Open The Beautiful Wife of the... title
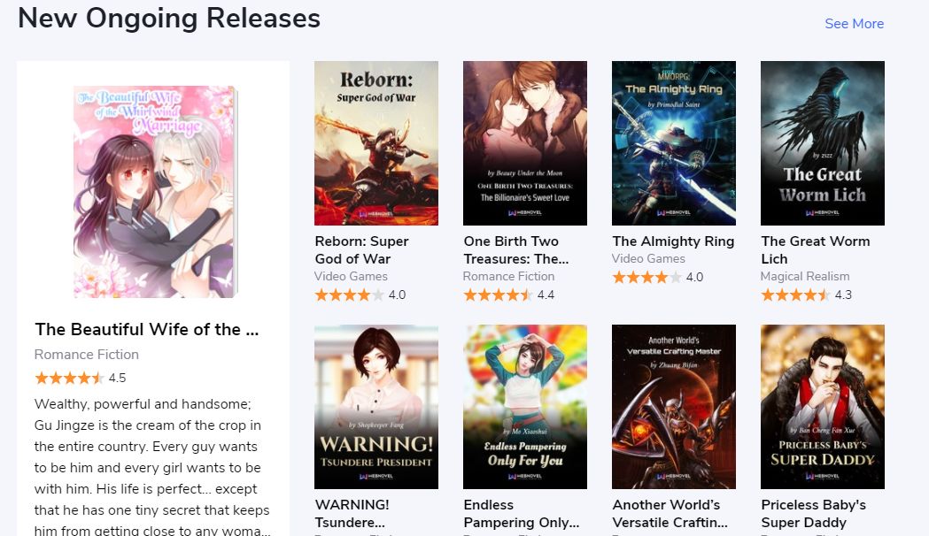Image resolution: width=929 pixels, height=536 pixels. click(147, 330)
